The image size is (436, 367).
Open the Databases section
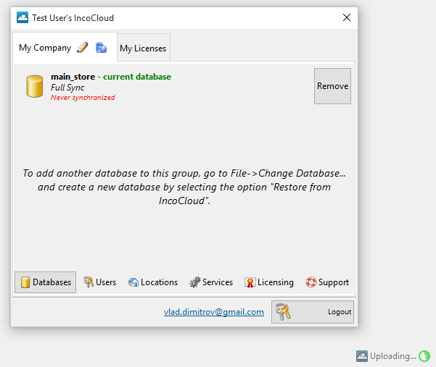[45, 282]
